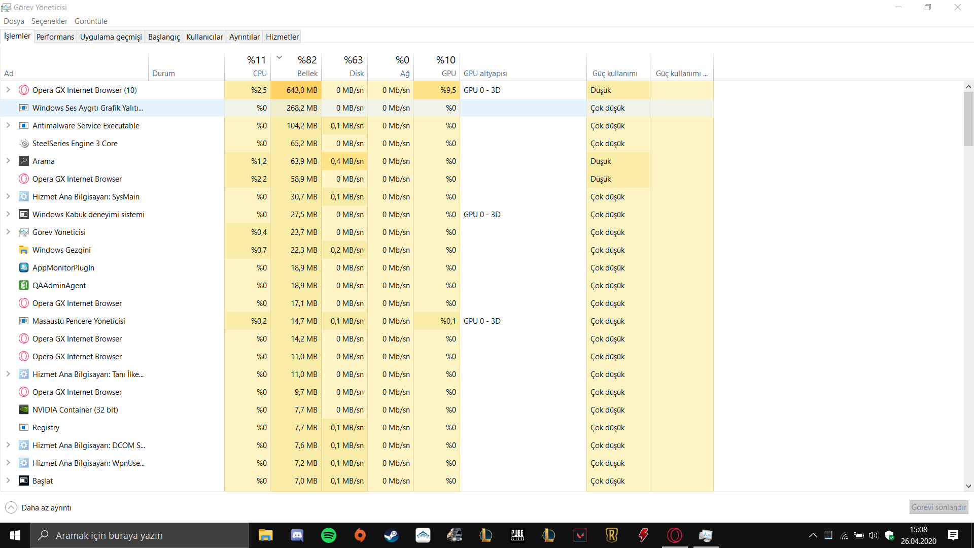This screenshot has height=548, width=974.
Task: Switch to the Ayrıntılar tab
Action: tap(244, 37)
